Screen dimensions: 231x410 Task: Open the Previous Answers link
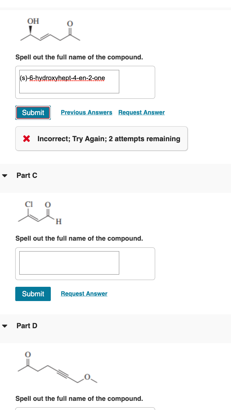pyautogui.click(x=86, y=112)
